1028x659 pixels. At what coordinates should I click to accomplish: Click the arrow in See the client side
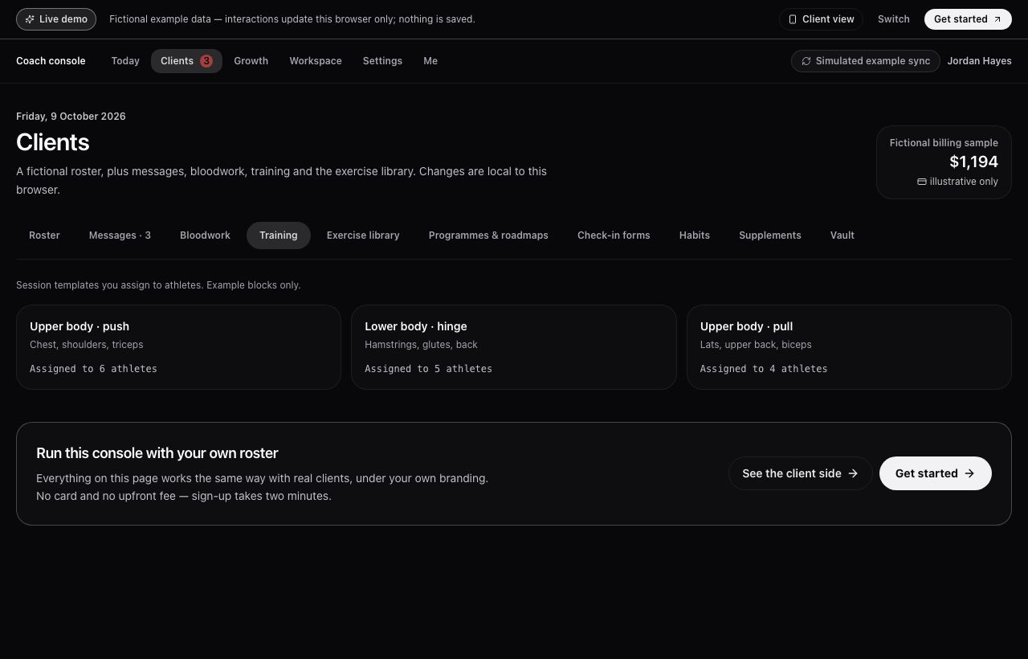(853, 473)
